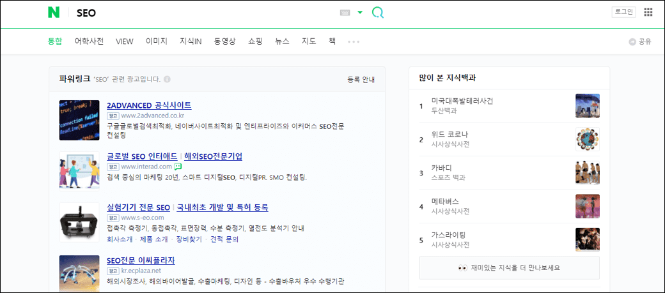Viewport: 665px width, 293px height.
Task: Click the green Naver N logo
Action: [54, 13]
